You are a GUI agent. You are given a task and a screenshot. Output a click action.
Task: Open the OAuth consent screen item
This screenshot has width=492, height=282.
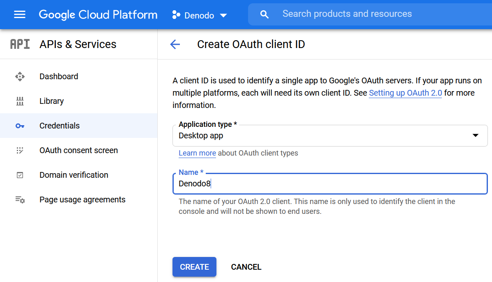[78, 150]
